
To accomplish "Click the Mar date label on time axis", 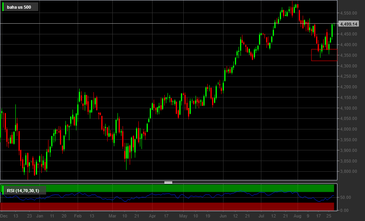I will tap(112, 216).
